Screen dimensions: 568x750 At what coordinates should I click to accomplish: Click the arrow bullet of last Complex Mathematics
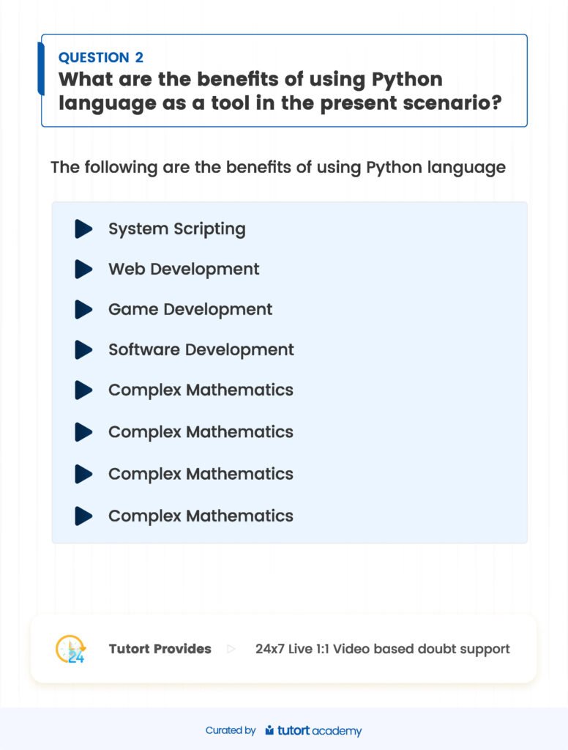(83, 516)
